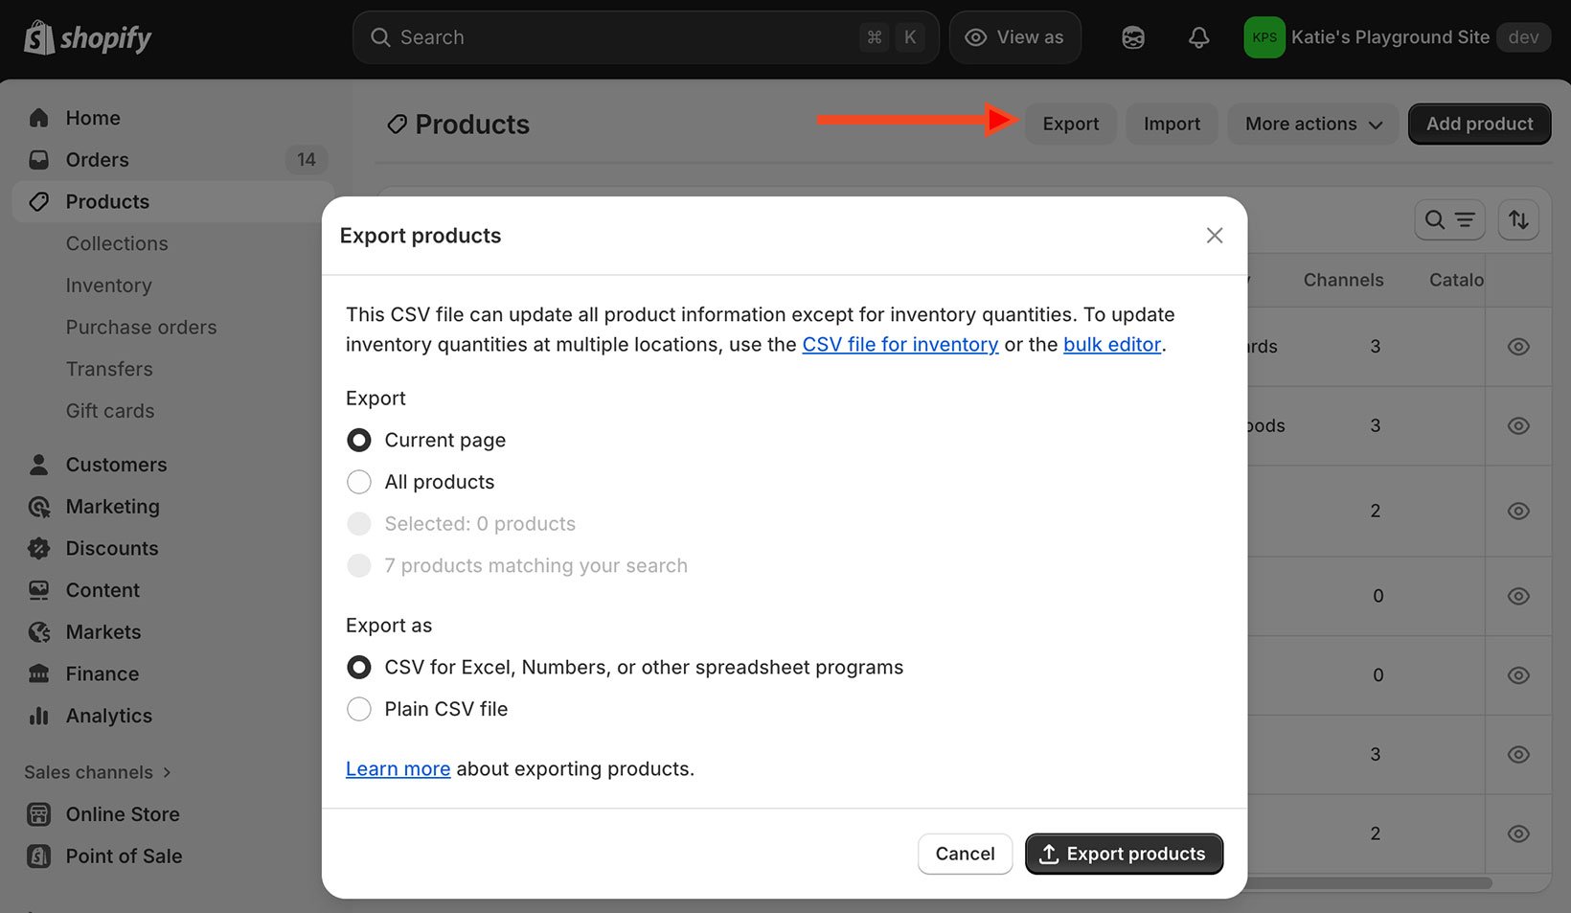Open the Discounts section icon
This screenshot has width=1571, height=913.
click(38, 548)
